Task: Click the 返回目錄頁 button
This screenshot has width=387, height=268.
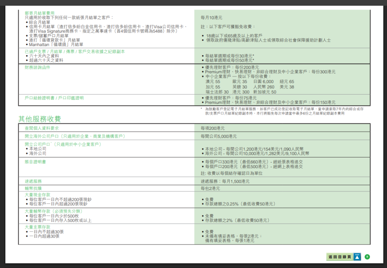Action: 340,257
